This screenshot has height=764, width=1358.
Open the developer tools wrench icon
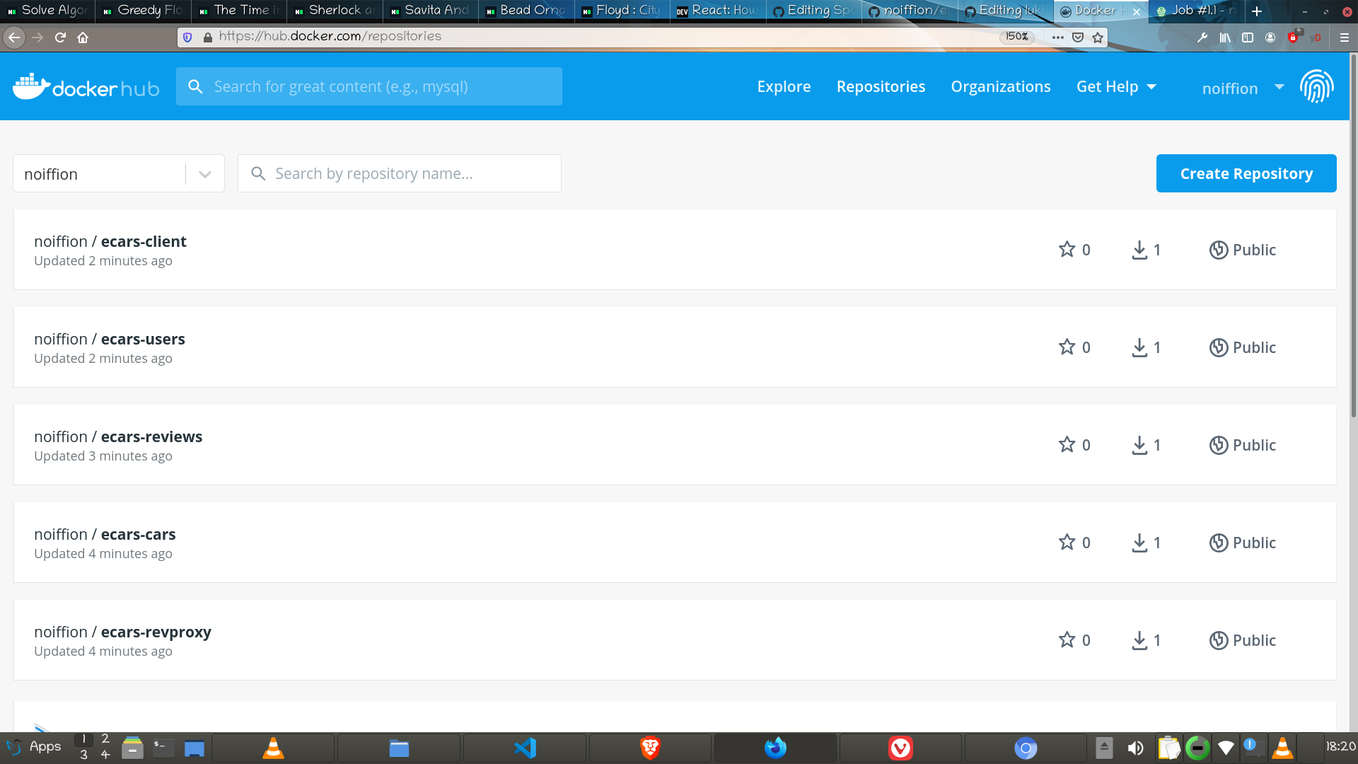(x=1202, y=37)
